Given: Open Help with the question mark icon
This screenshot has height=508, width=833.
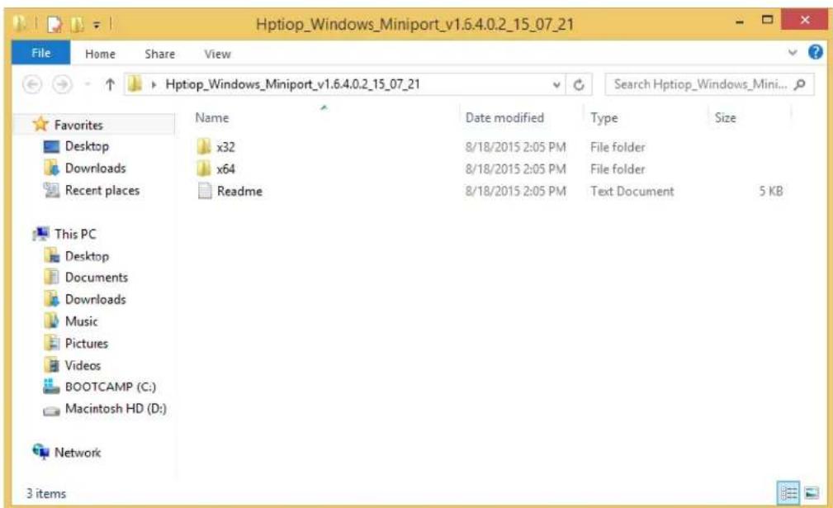Looking at the screenshot, I should tap(815, 52).
